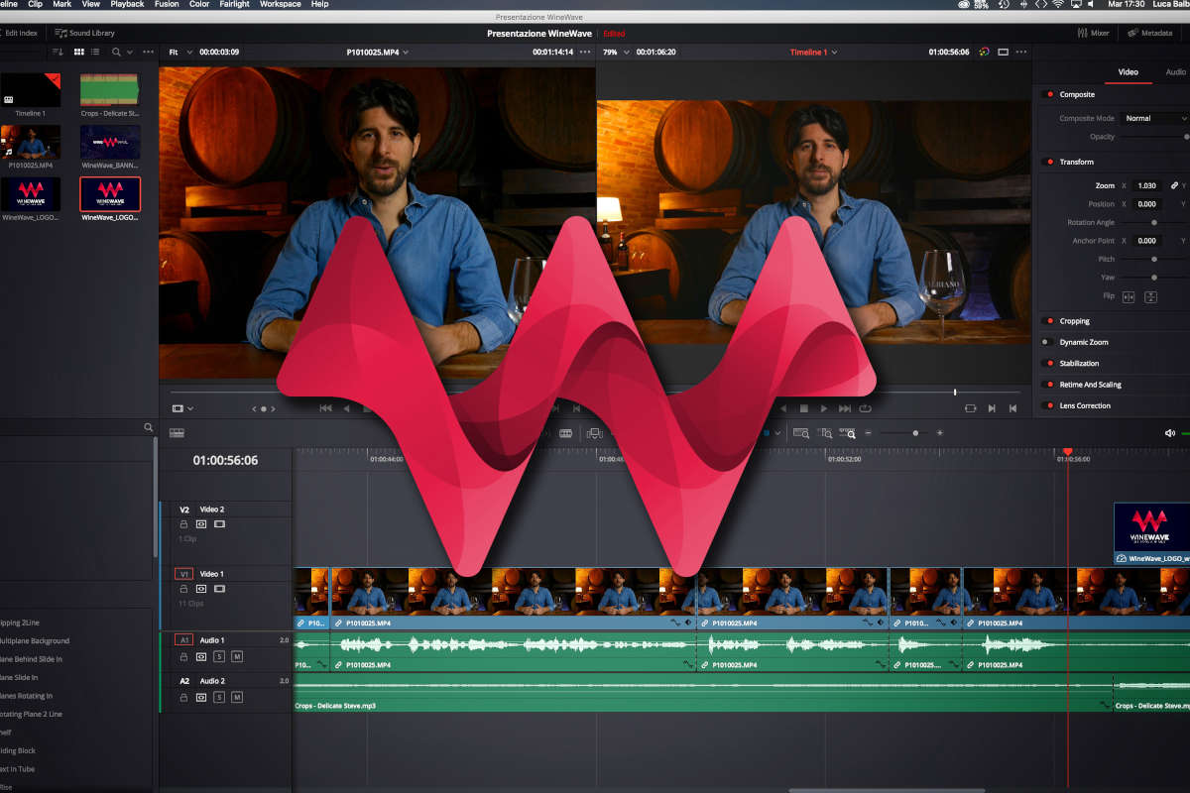Show the Metadata panel
Image resolution: width=1190 pixels, height=793 pixels.
(x=1149, y=33)
